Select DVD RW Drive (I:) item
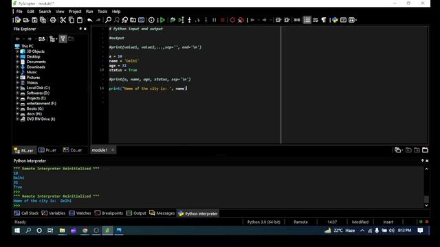Screen dimensions: 440x247 [x=41, y=119]
